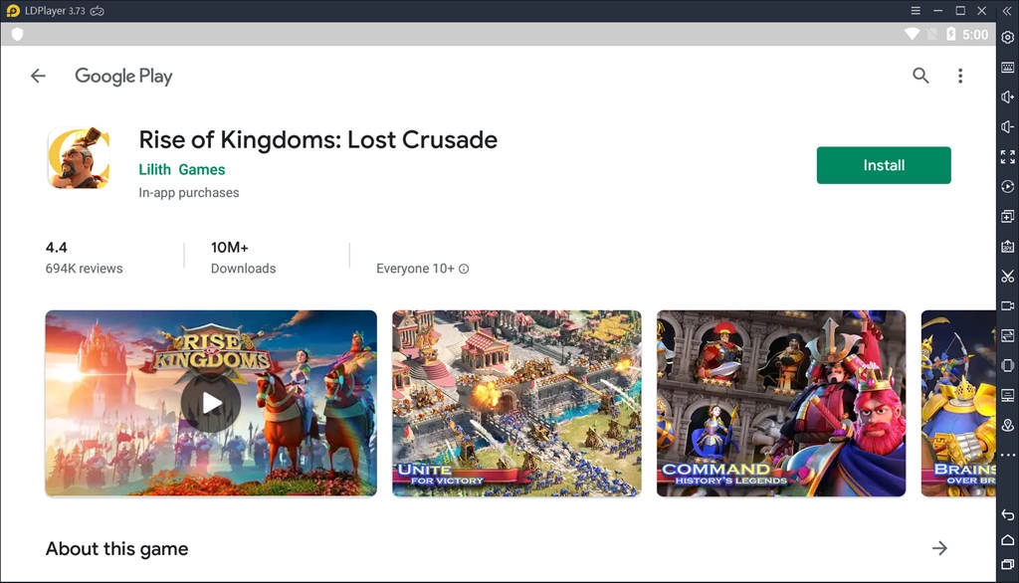This screenshot has height=583, width=1019.
Task: Install Rise of Kingdoms
Action: point(884,165)
